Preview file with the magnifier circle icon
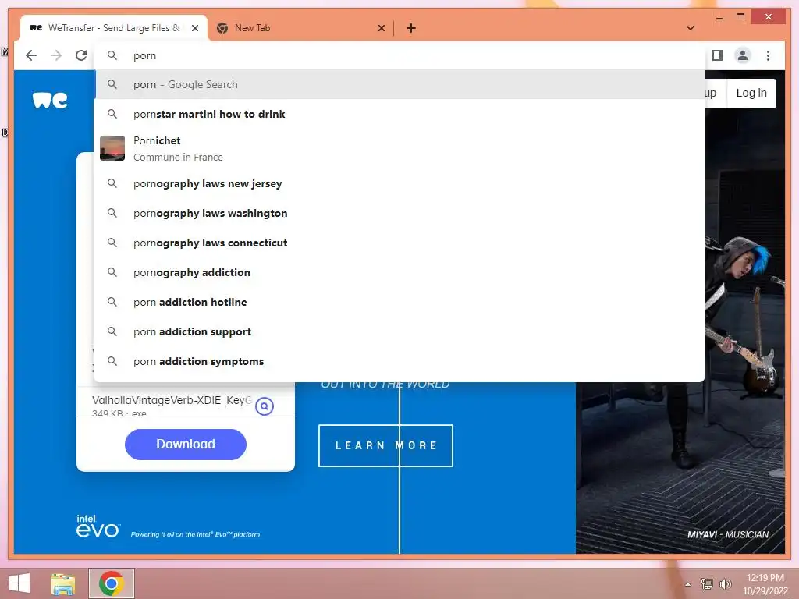Image resolution: width=799 pixels, height=599 pixels. [x=265, y=406]
